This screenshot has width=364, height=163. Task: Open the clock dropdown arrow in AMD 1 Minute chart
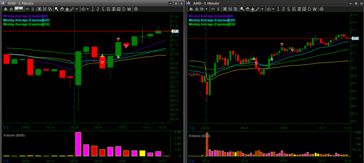point(273,9)
